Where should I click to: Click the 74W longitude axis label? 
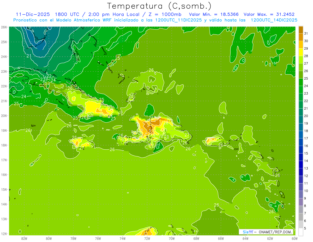click(122, 238)
